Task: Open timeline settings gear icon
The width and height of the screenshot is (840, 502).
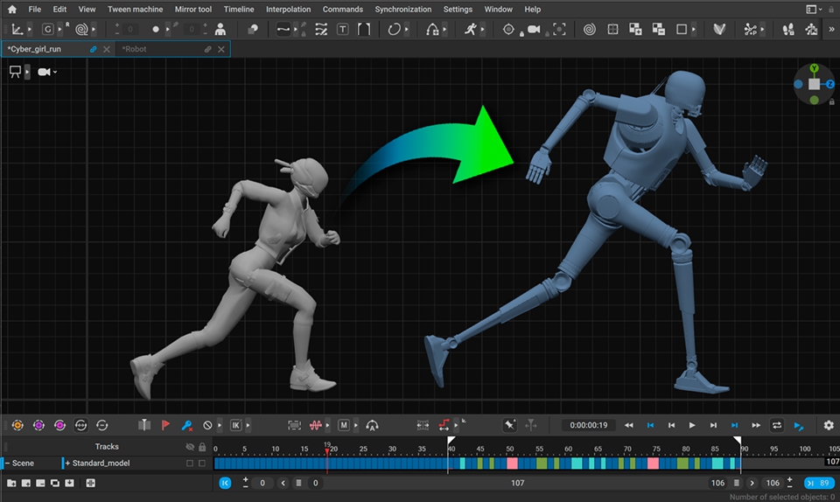Action: pos(829,425)
